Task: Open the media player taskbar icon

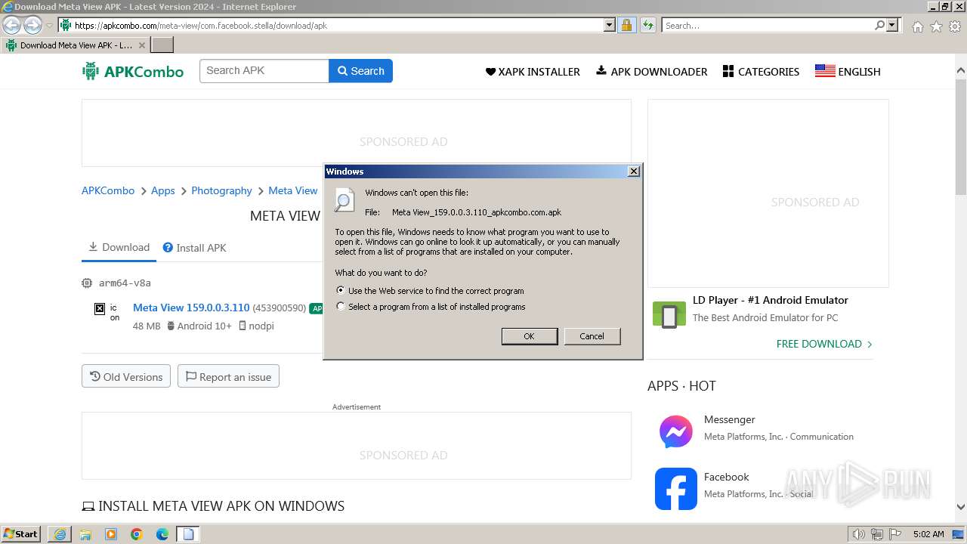Action: point(111,534)
